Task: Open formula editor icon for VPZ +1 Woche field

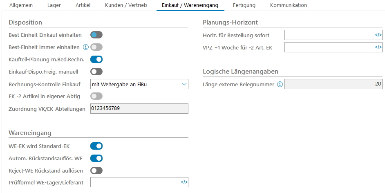Action: point(378,47)
